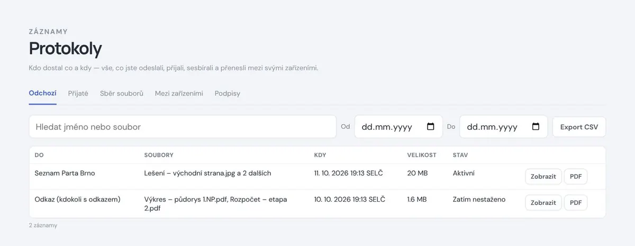Select the recipient 'Odkaz (kdokoli s odkazem)'

click(78, 200)
